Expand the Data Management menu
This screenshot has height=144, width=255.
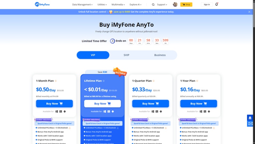(82, 4)
